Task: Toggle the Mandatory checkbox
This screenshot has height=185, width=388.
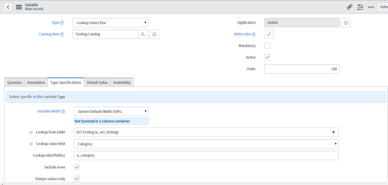Action: [267, 46]
